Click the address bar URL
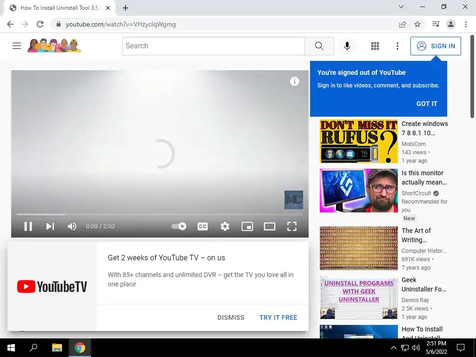The width and height of the screenshot is (476, 357). (121, 24)
